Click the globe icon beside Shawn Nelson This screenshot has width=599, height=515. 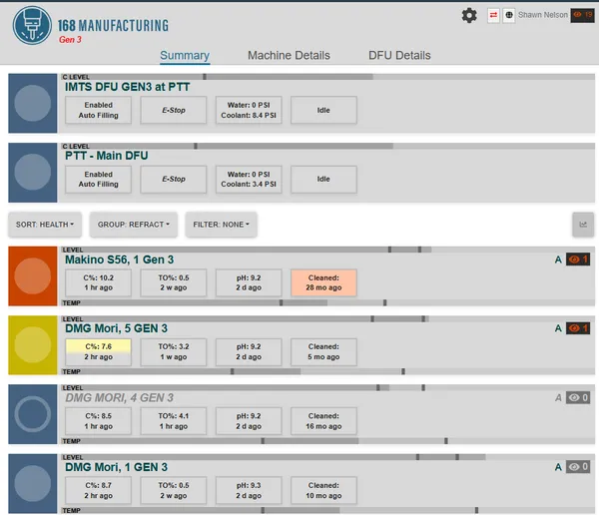509,15
